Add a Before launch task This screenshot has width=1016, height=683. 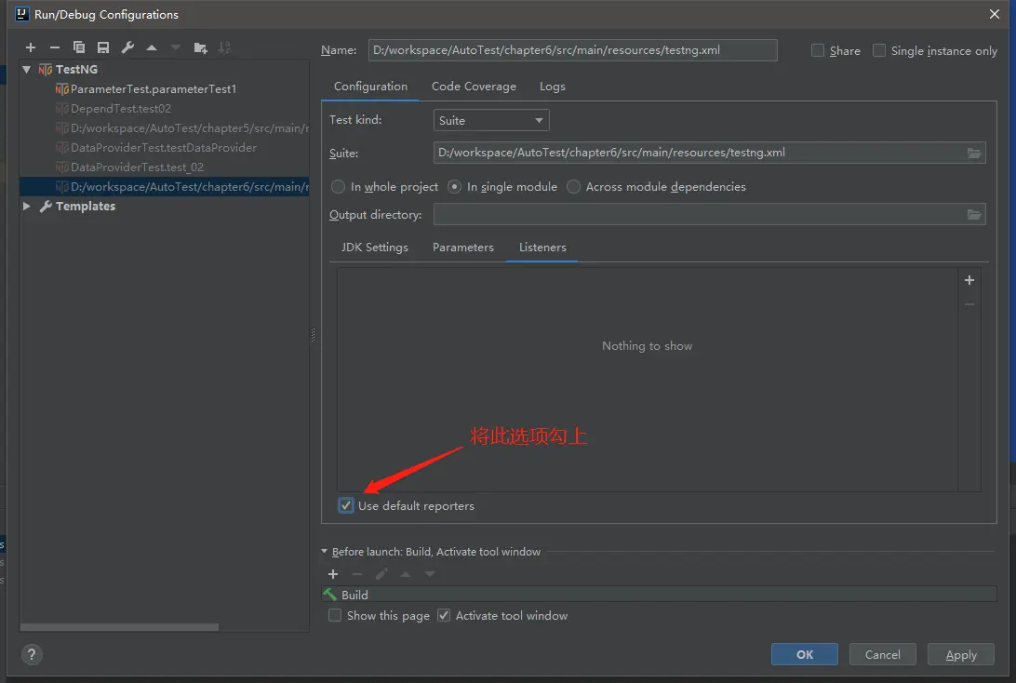point(333,574)
